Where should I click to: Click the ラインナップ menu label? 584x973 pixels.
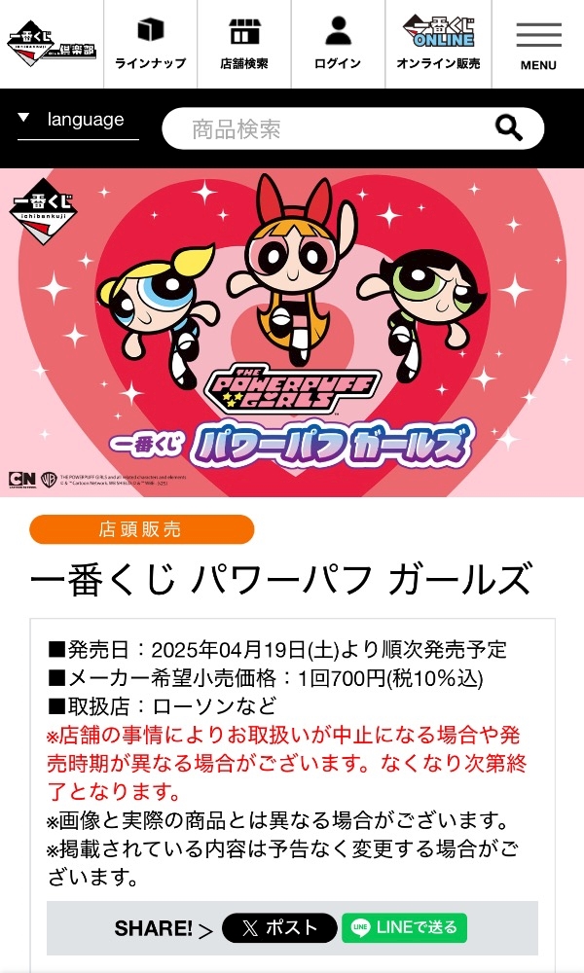pyautogui.click(x=150, y=63)
